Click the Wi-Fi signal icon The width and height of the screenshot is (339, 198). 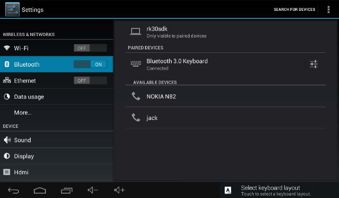tap(7, 48)
